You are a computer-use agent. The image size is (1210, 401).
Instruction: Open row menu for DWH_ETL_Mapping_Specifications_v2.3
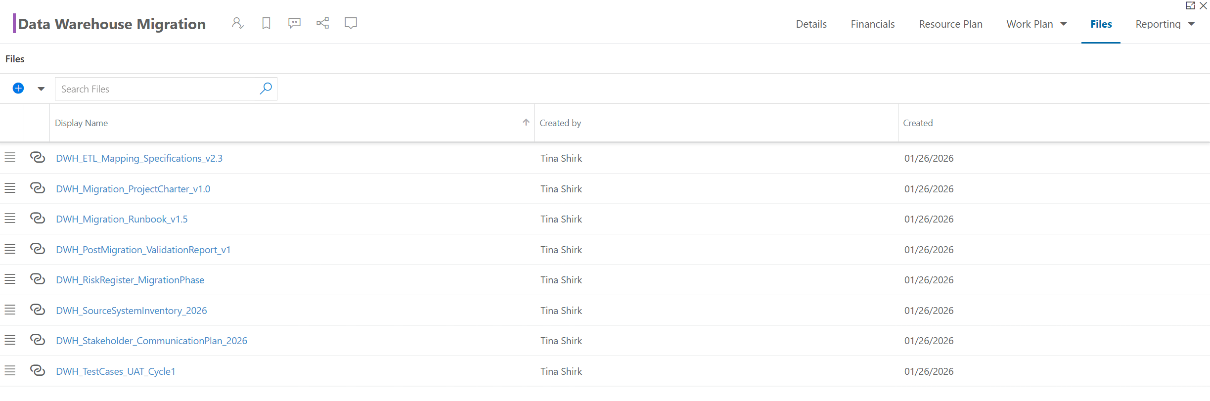[10, 158]
